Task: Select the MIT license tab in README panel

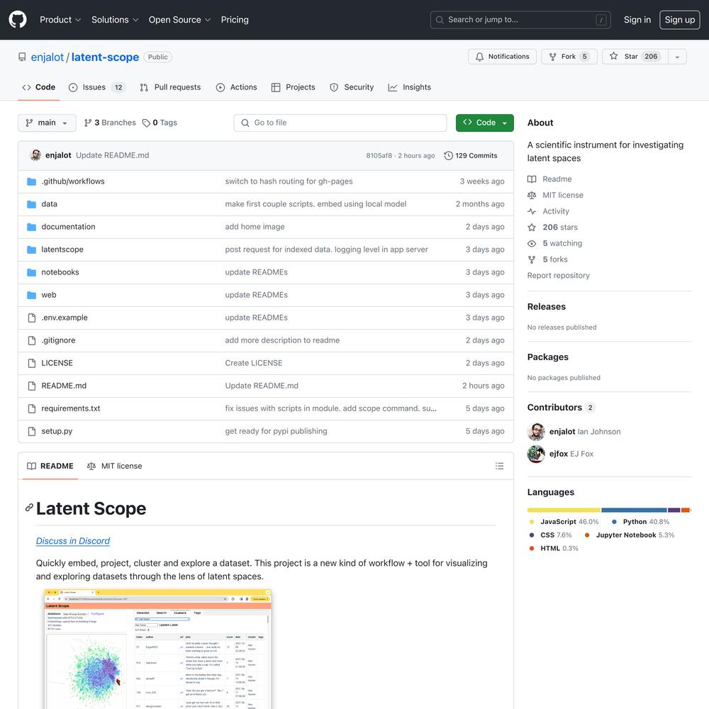Action: (114, 466)
